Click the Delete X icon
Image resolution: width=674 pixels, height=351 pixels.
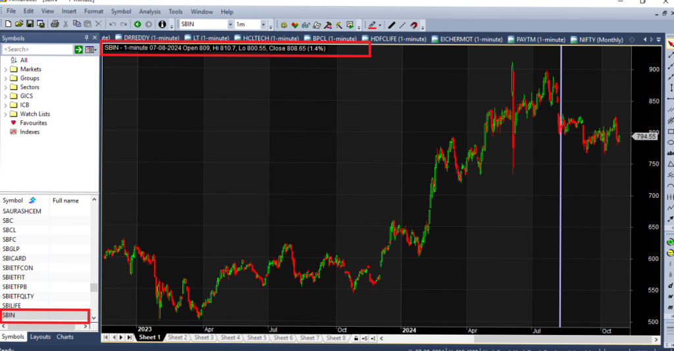[x=99, y=24]
